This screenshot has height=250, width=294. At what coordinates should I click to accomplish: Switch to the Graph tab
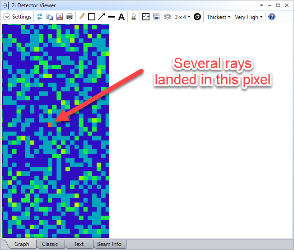22,244
